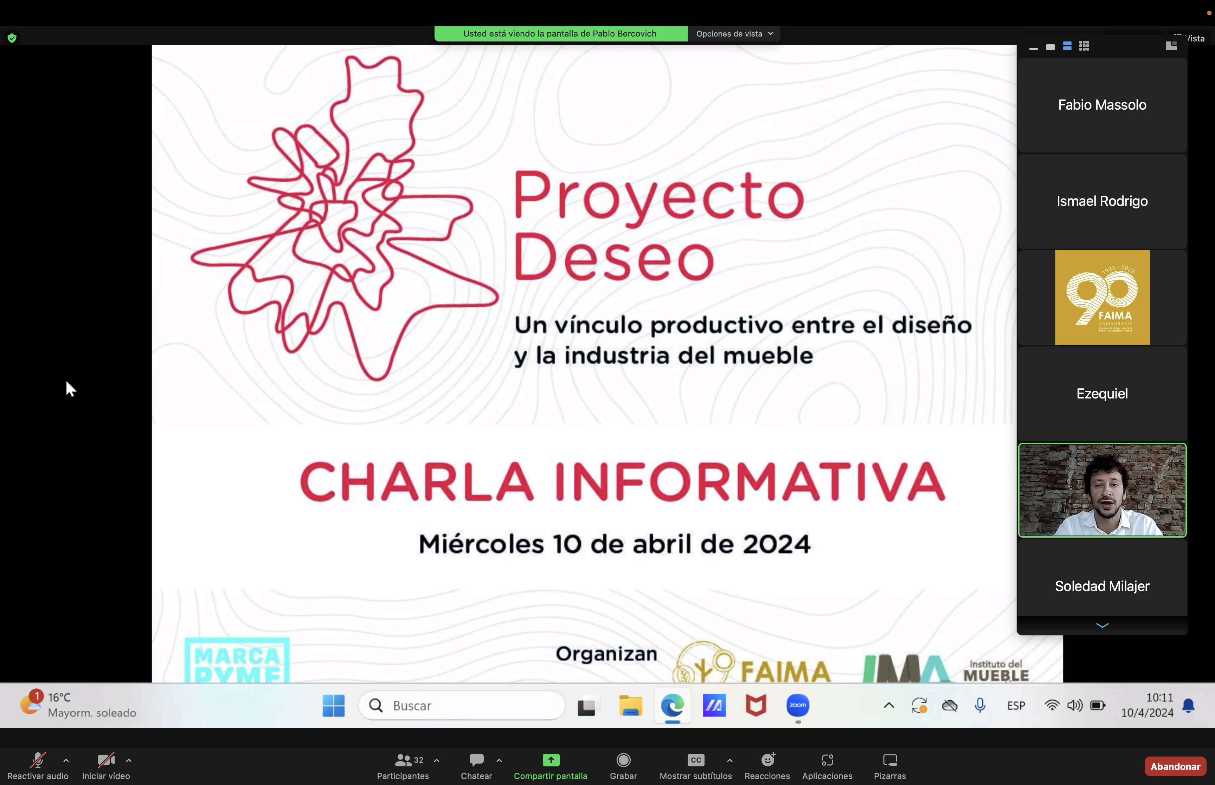Click the green encryption shield icon
Screen dimensions: 1215x785
pyautogui.click(x=12, y=38)
